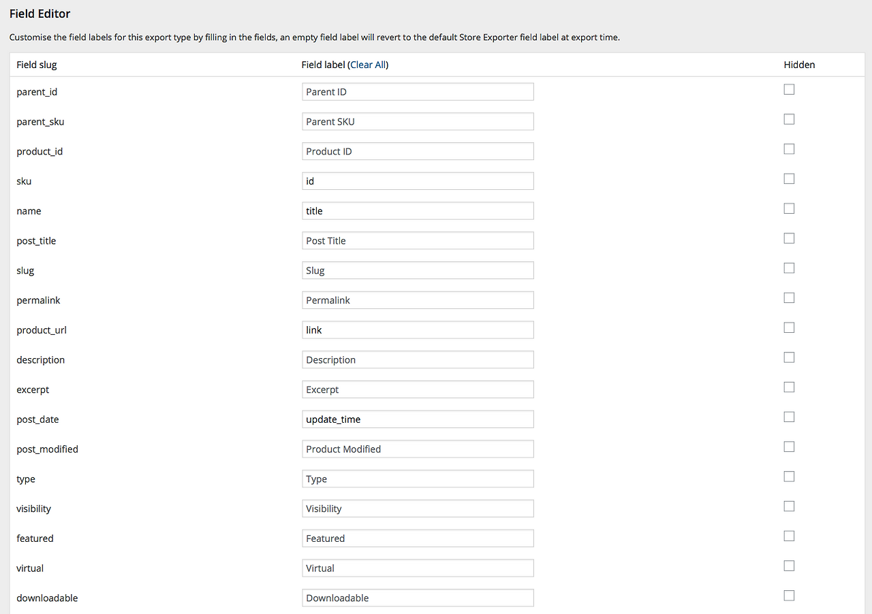Viewport: 872px width, 614px height.
Task: Focus the permalink field label input
Action: 418,300
